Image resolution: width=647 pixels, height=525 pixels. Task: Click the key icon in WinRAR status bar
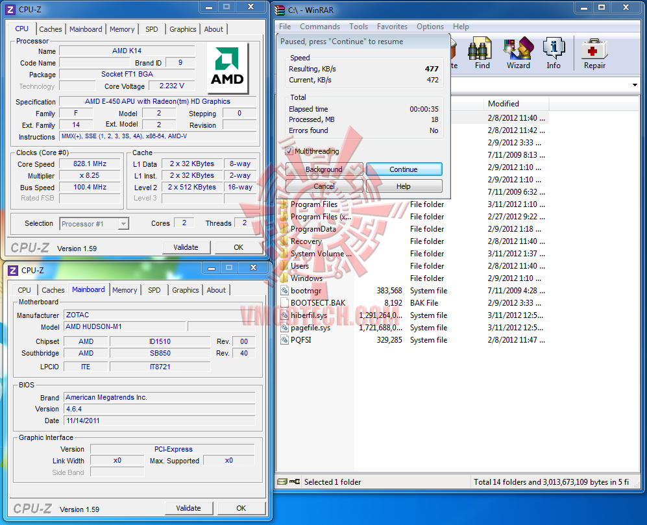pyautogui.click(x=295, y=482)
